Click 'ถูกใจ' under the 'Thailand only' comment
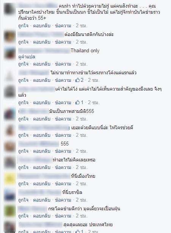Screen dimensions: 171x233 (x=23, y=64)
